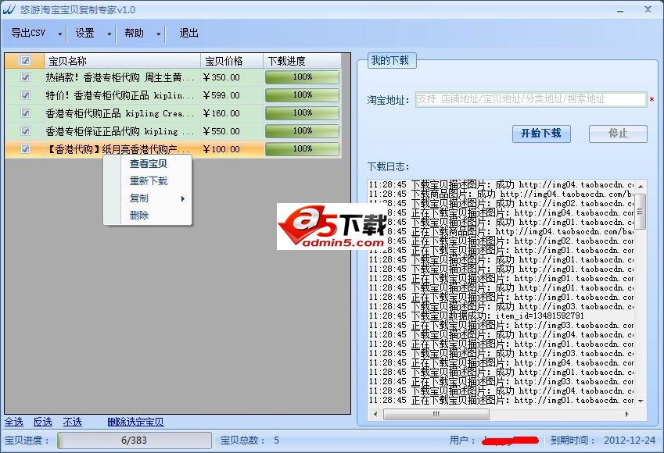Click the 停止 button
Image resolution: width=664 pixels, height=453 pixels.
click(618, 134)
